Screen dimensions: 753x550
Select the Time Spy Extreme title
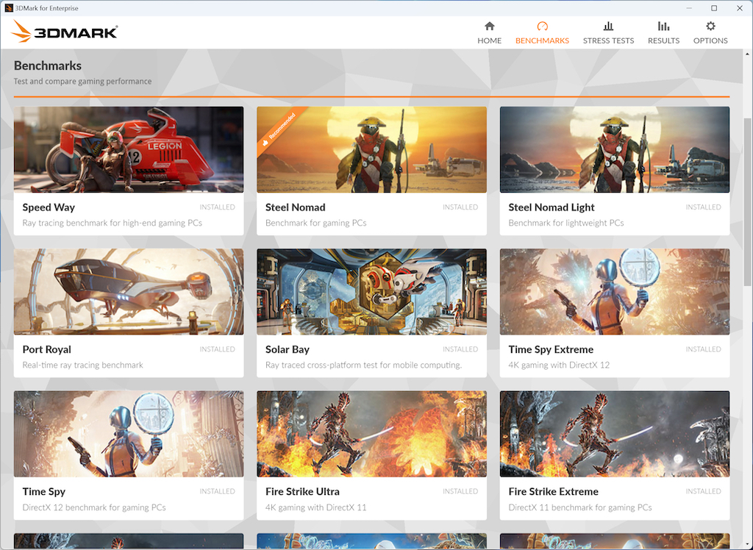pos(551,350)
